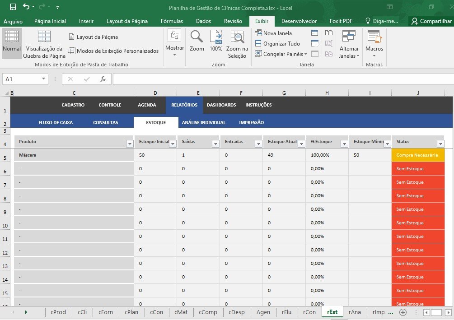This screenshot has height=320, width=454.
Task: Switch to the Fórmulas ribbon tab
Action: [x=172, y=21]
